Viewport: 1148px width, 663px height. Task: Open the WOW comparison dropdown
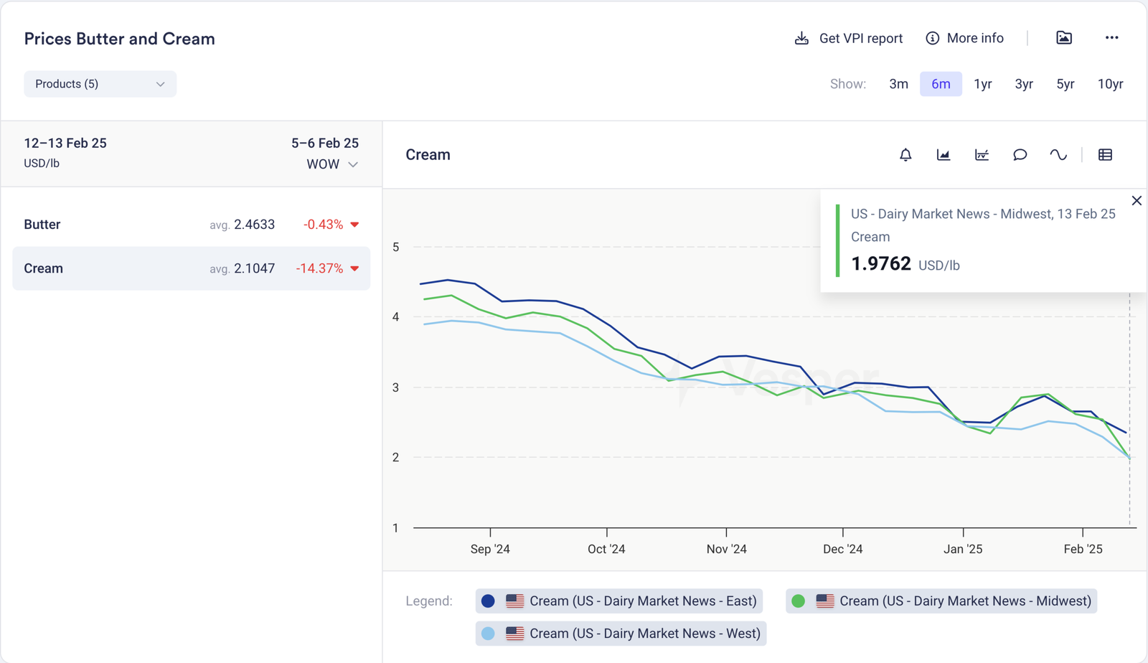[x=332, y=164]
